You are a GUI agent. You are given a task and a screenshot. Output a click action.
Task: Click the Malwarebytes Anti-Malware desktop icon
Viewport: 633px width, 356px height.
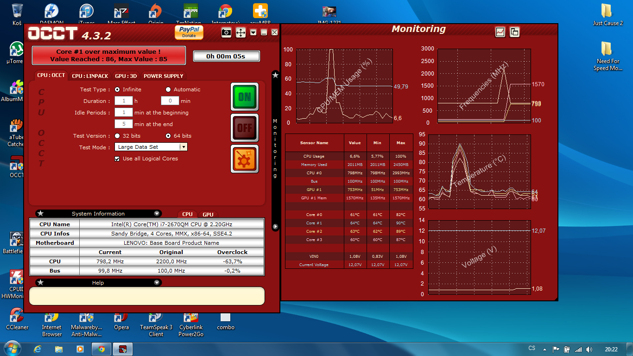coord(87,324)
